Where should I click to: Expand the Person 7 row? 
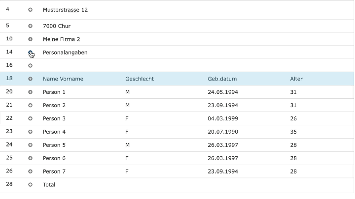(x=31, y=171)
